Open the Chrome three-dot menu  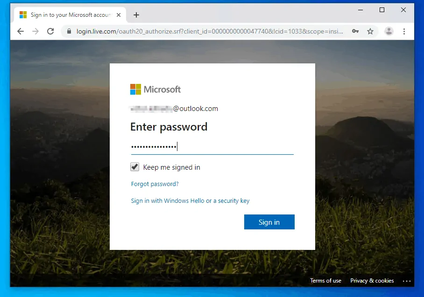[x=404, y=32]
